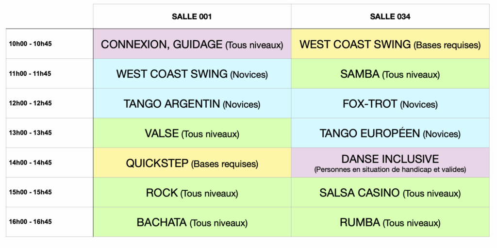Select the DANSE INCLUSIVE class cell
Image resolution: width=497 pixels, height=248 pixels.
coord(390,163)
